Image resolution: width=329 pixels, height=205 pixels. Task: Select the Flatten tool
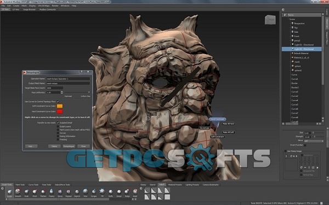(43, 192)
